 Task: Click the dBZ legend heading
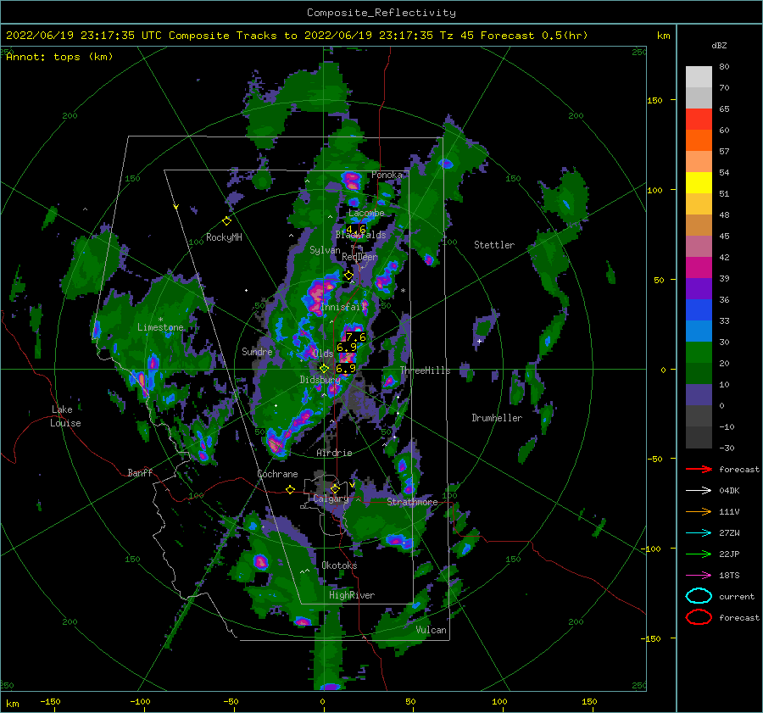tap(719, 45)
